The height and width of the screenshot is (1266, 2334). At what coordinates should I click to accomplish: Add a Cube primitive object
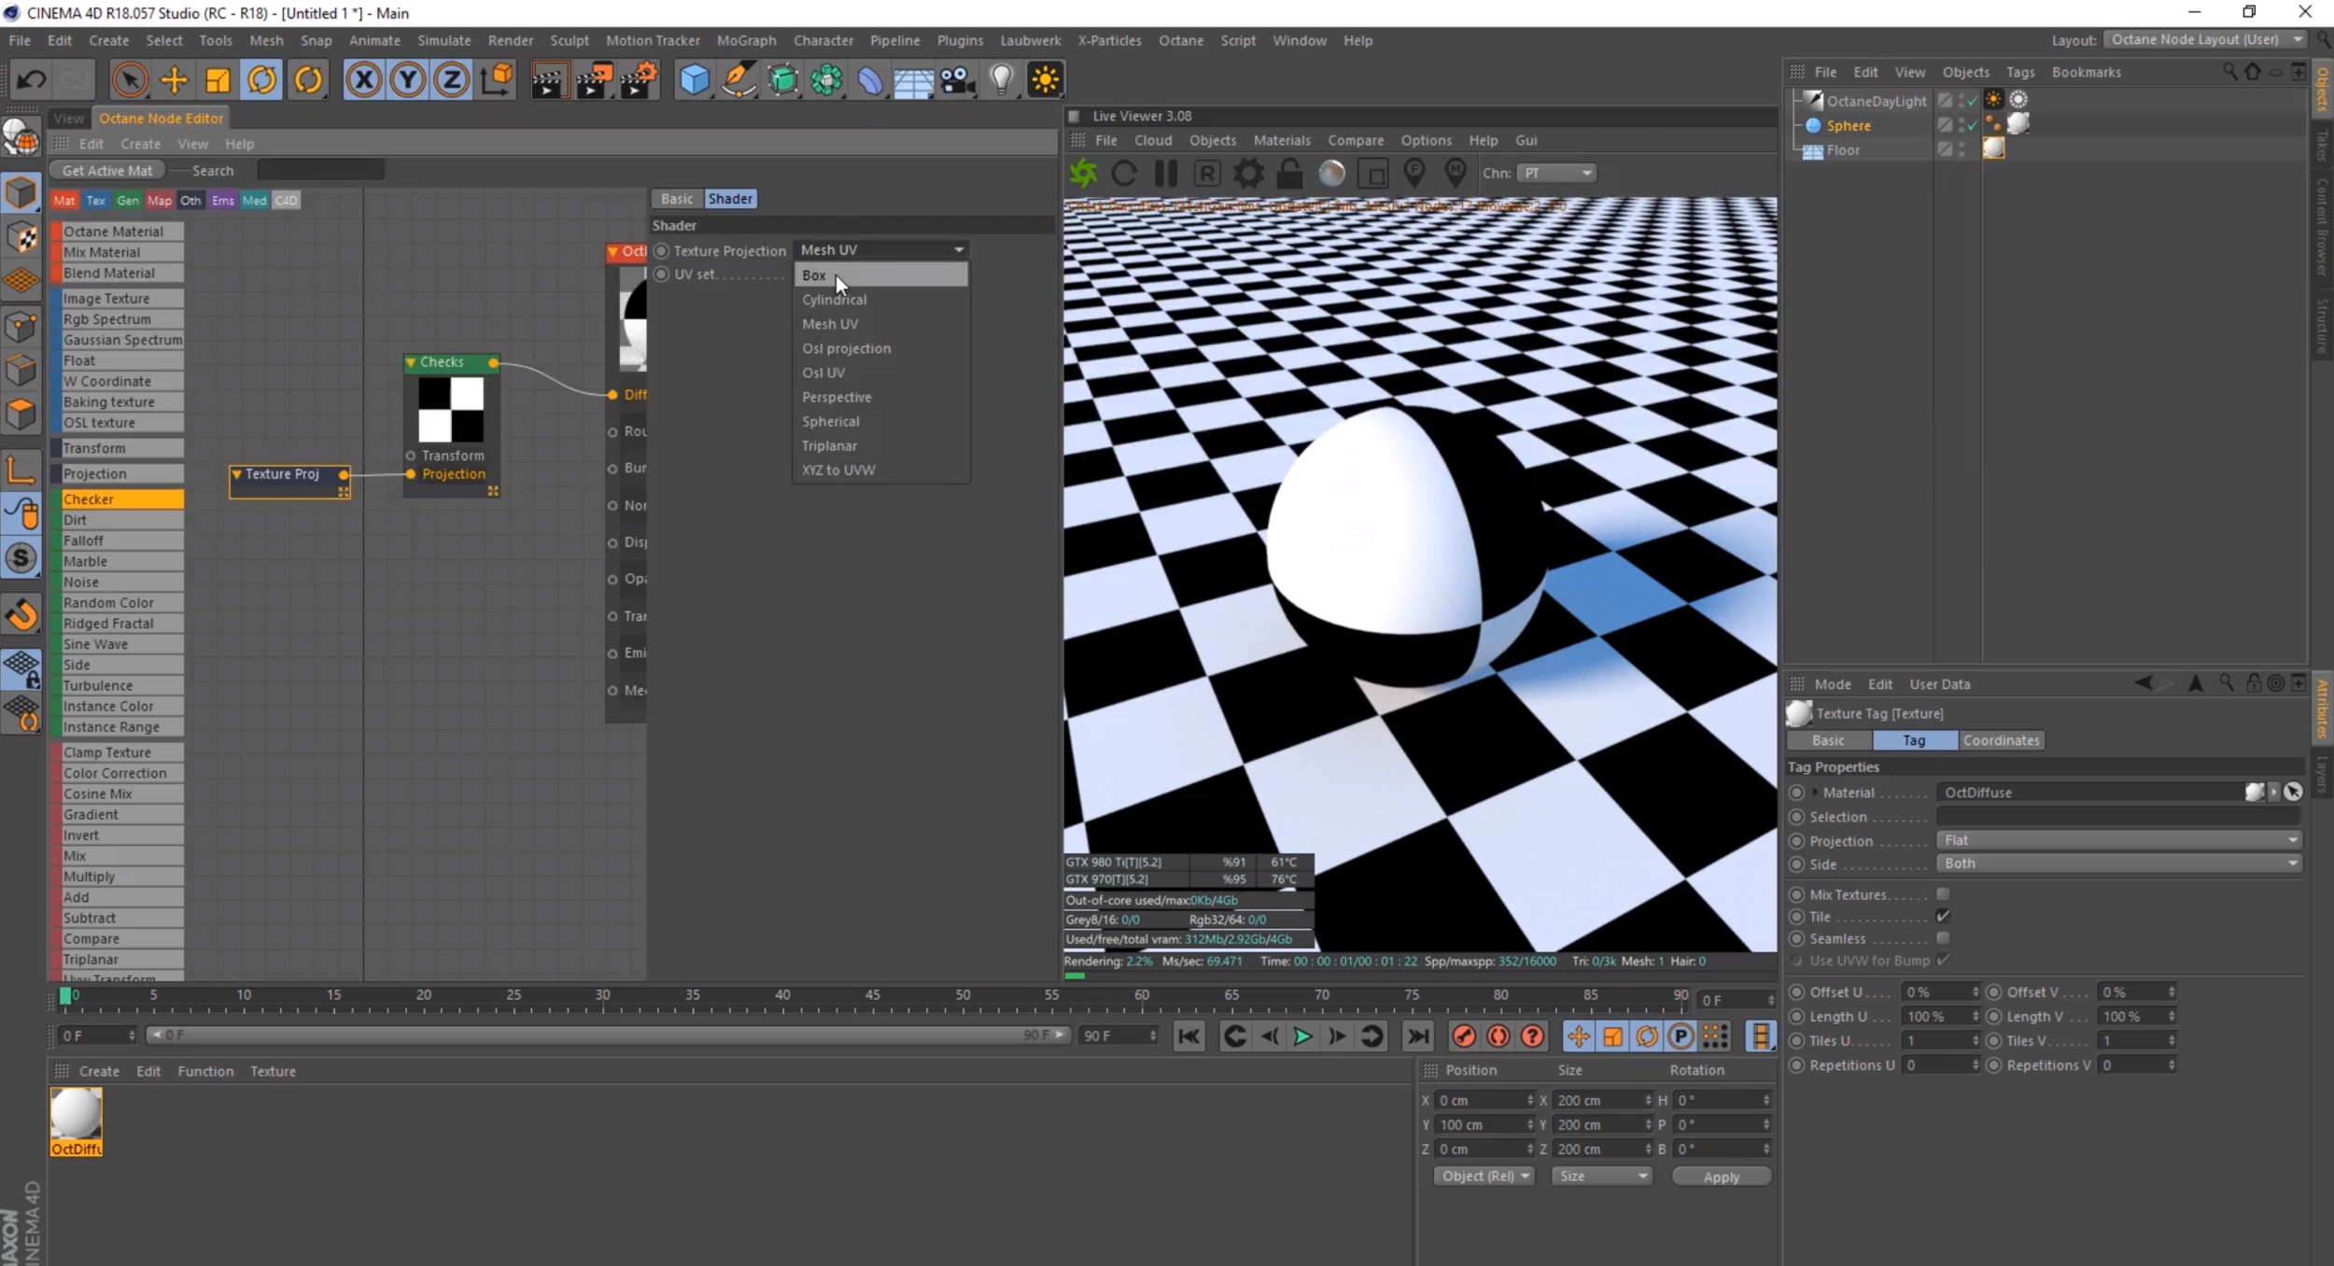[x=694, y=80]
